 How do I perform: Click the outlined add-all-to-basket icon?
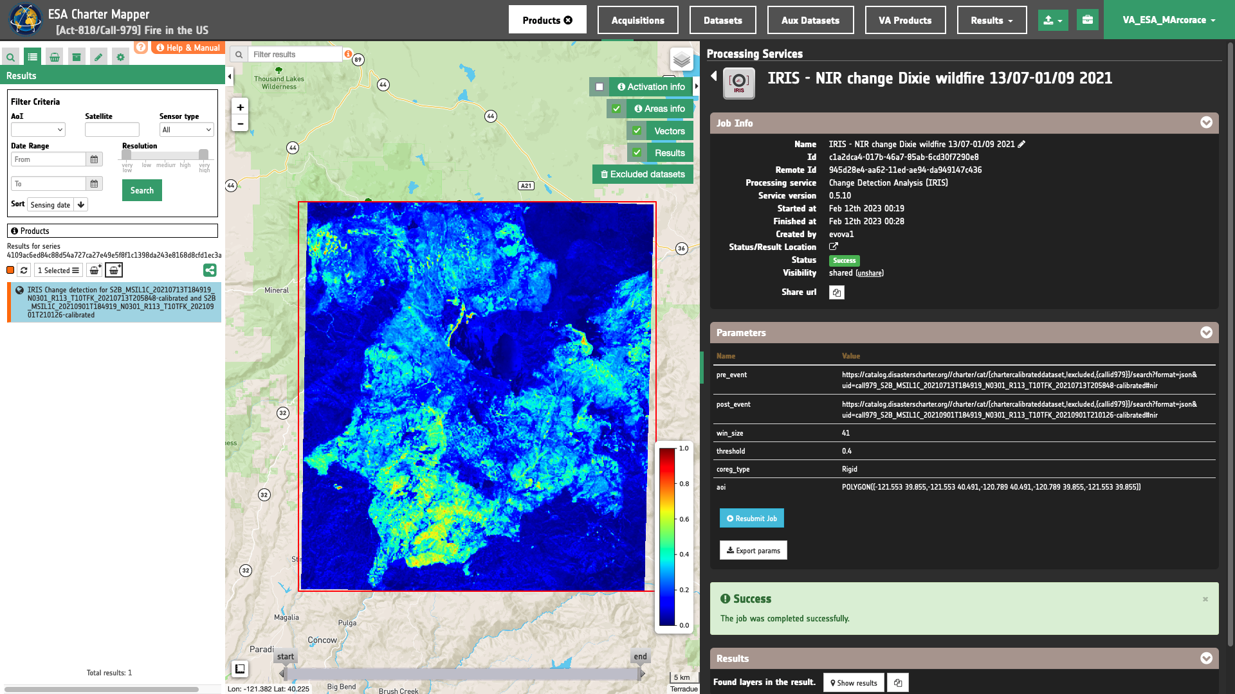click(x=114, y=271)
